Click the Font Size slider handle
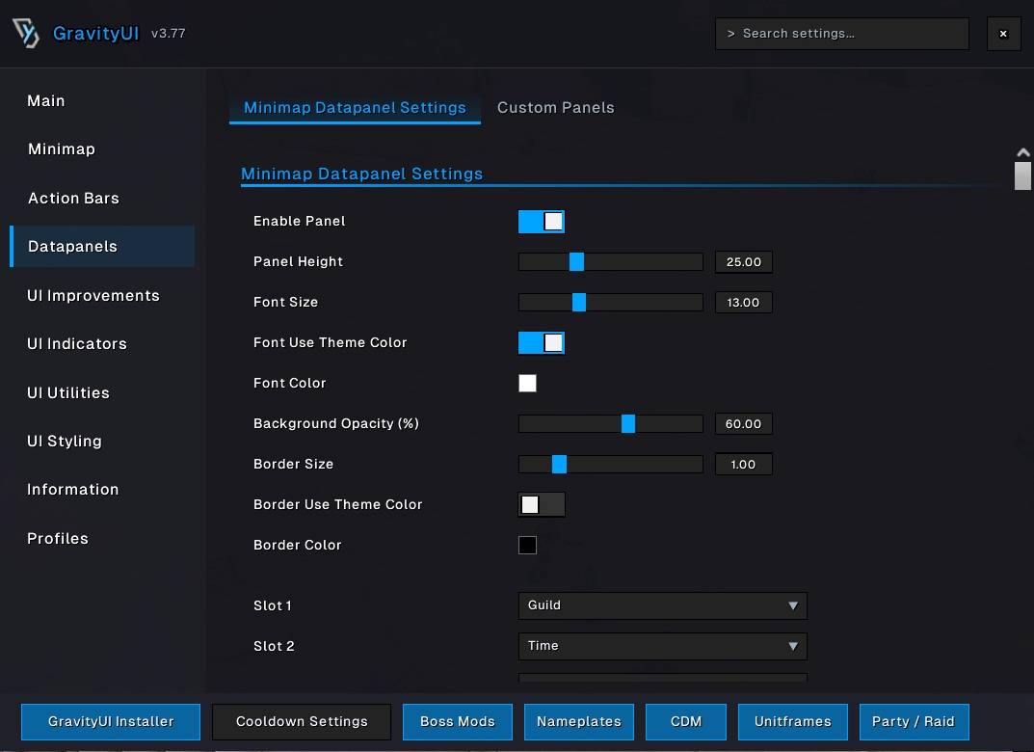This screenshot has width=1034, height=752. [x=579, y=302]
